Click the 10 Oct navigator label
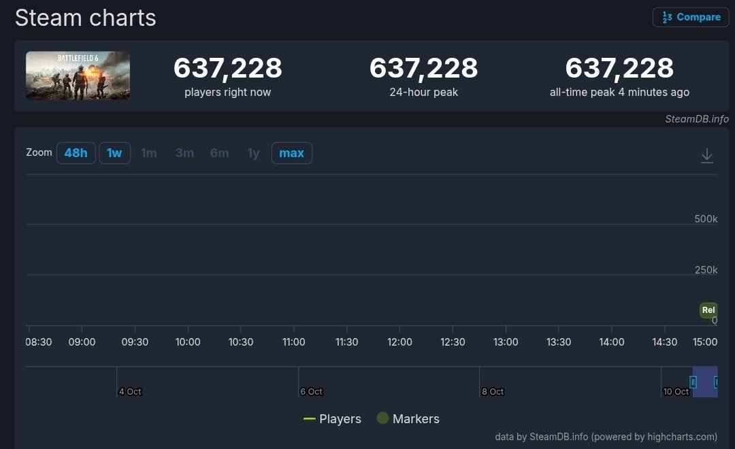 pos(676,391)
